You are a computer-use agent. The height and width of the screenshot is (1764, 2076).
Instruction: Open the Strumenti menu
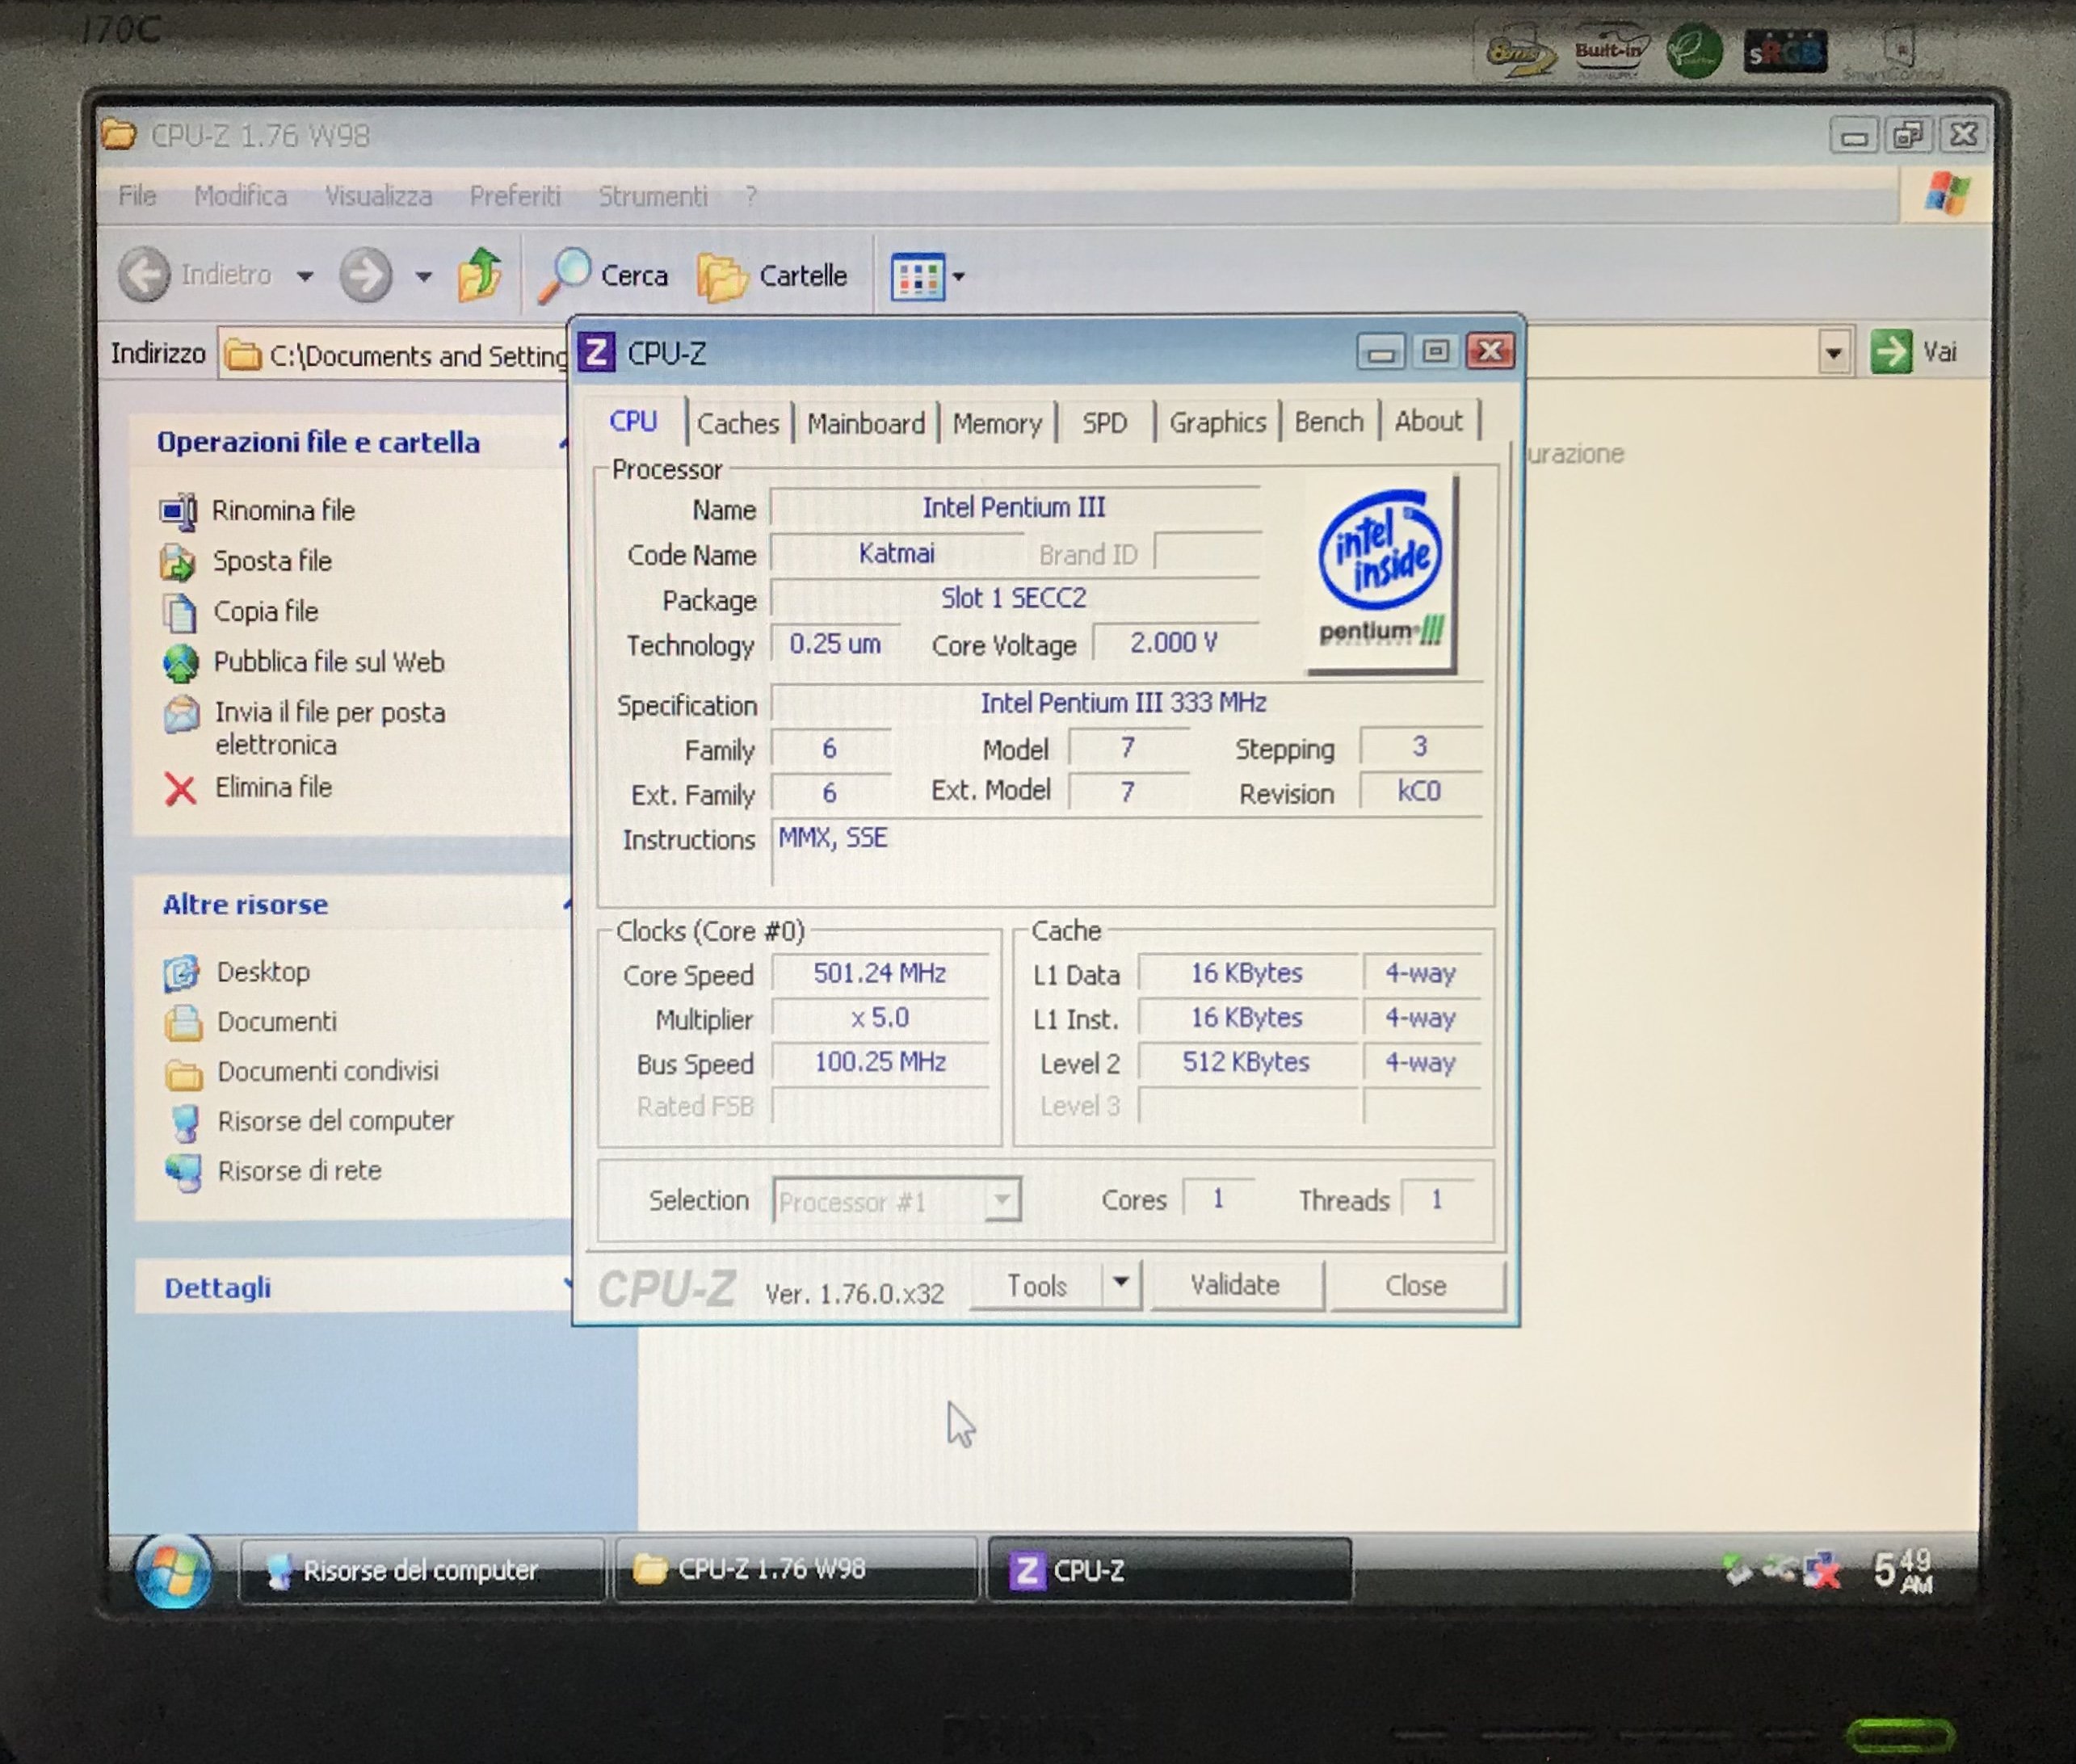point(652,196)
